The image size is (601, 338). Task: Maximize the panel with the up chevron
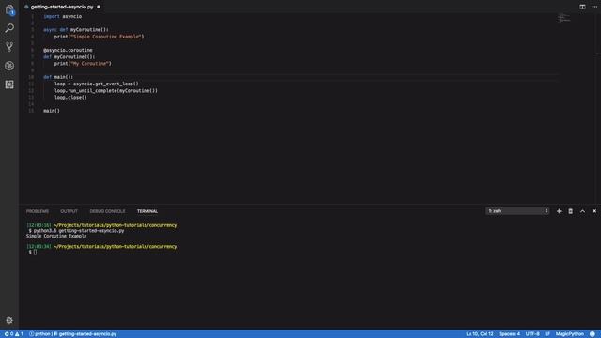pos(582,211)
